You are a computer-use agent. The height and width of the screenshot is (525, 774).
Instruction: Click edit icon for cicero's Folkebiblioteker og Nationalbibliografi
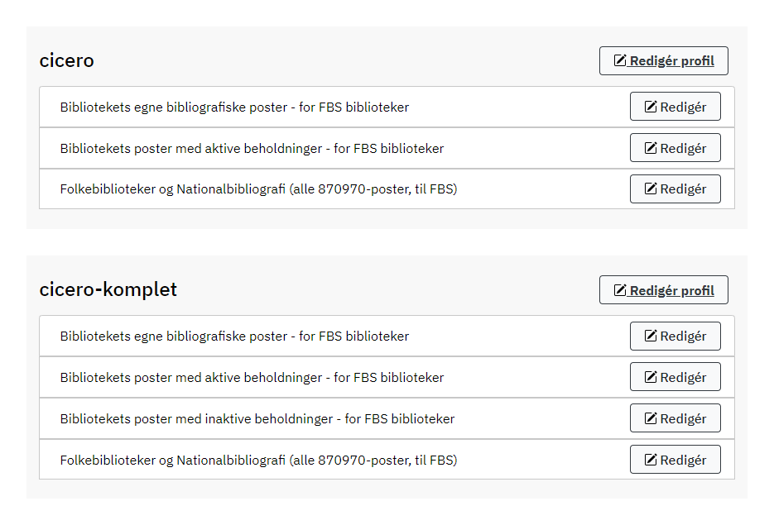click(651, 189)
